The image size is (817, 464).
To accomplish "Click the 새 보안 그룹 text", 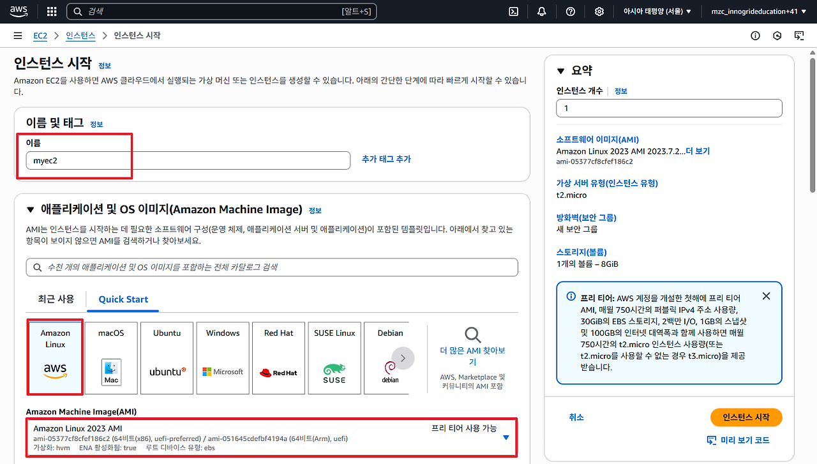I will pos(577,229).
